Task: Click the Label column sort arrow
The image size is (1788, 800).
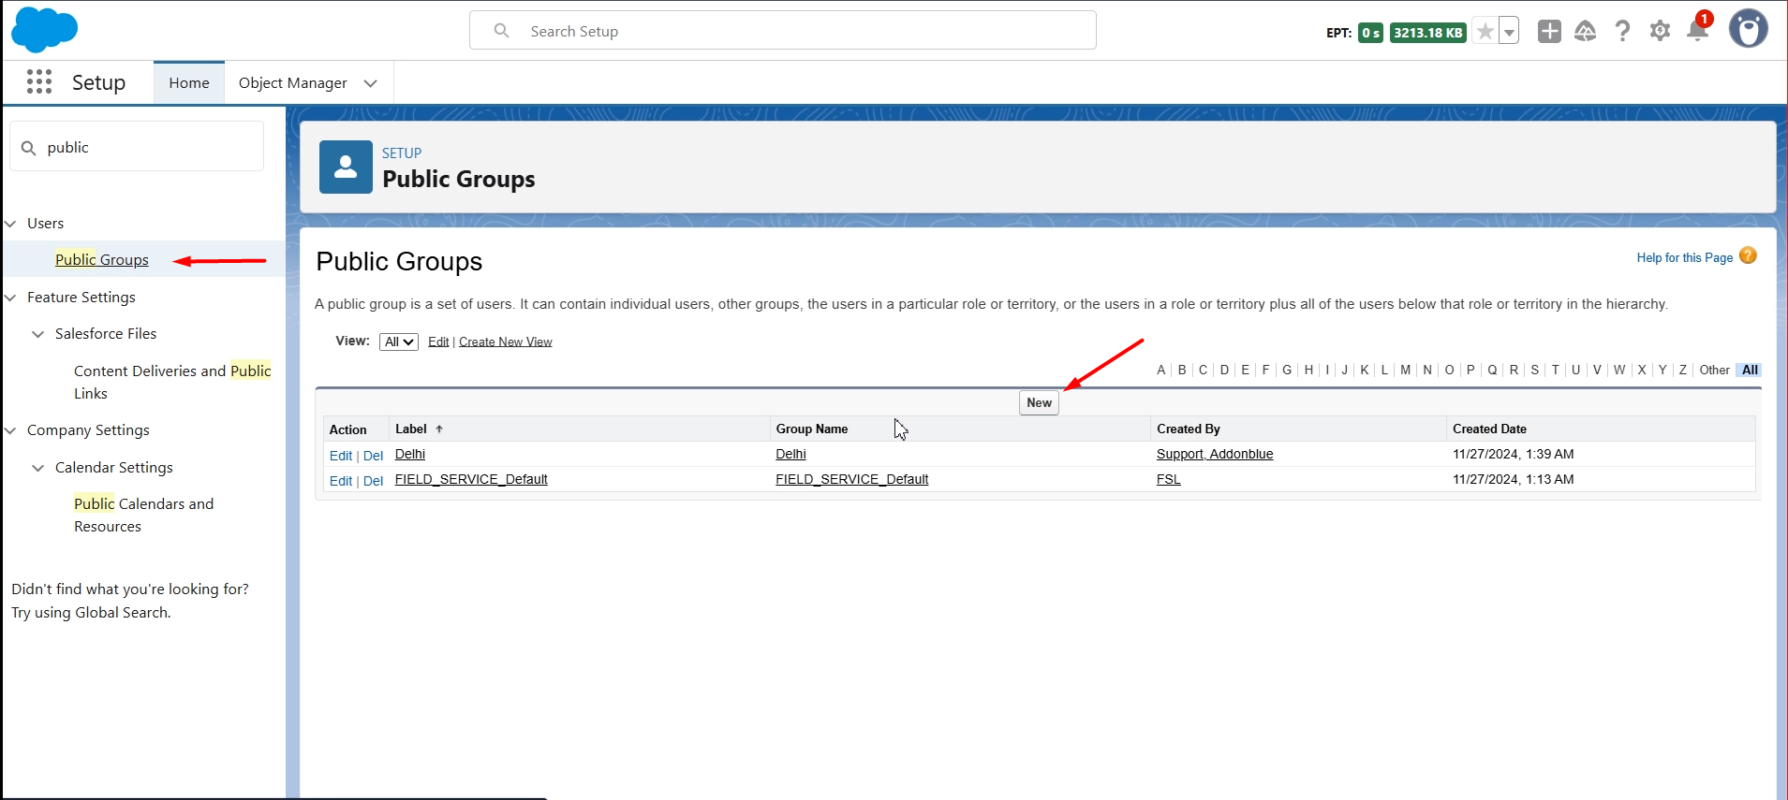Action: pyautogui.click(x=438, y=429)
